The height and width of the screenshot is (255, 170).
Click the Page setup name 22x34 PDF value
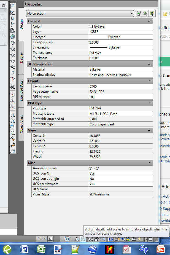pos(121,92)
